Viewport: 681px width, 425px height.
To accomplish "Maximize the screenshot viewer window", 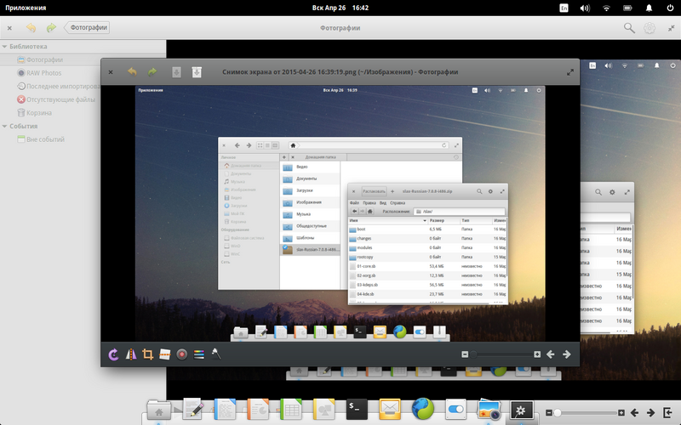I will coord(570,72).
